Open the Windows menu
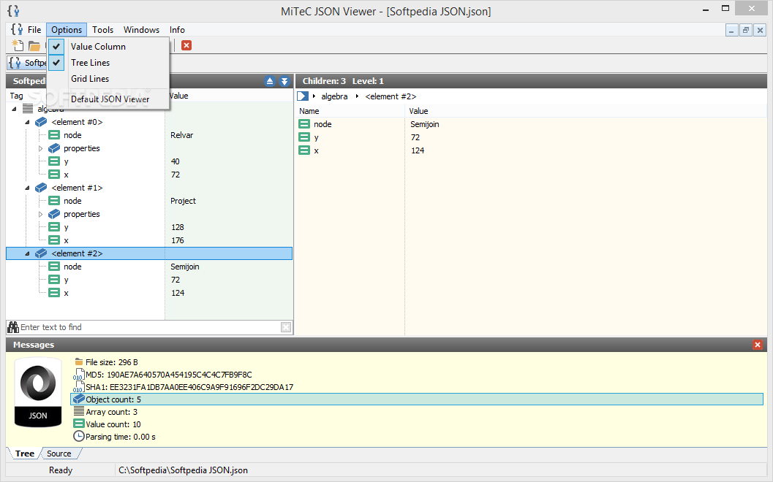The width and height of the screenshot is (773, 482). (141, 29)
